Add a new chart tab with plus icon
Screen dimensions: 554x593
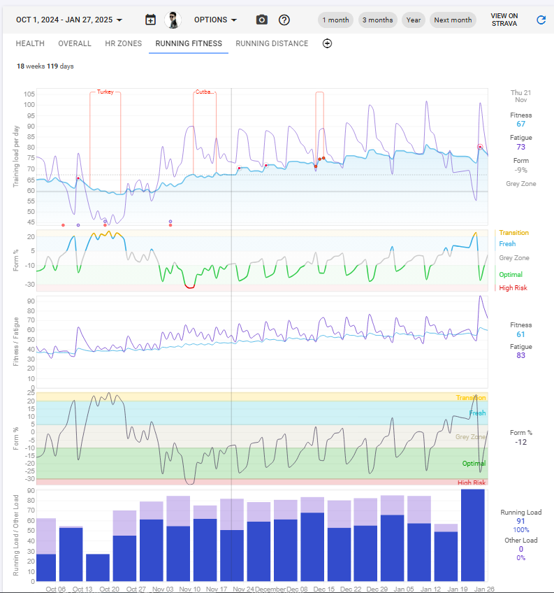click(x=327, y=43)
